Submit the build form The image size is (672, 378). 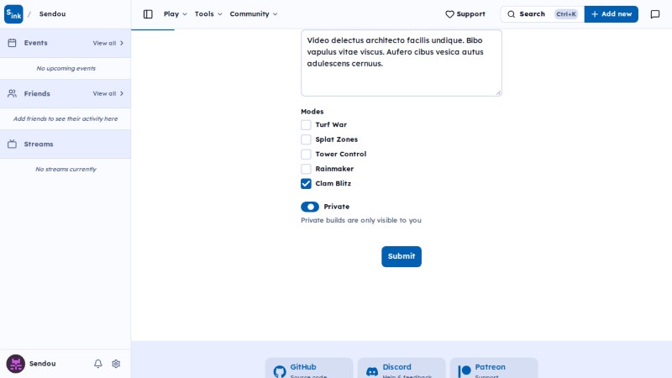[x=402, y=256]
